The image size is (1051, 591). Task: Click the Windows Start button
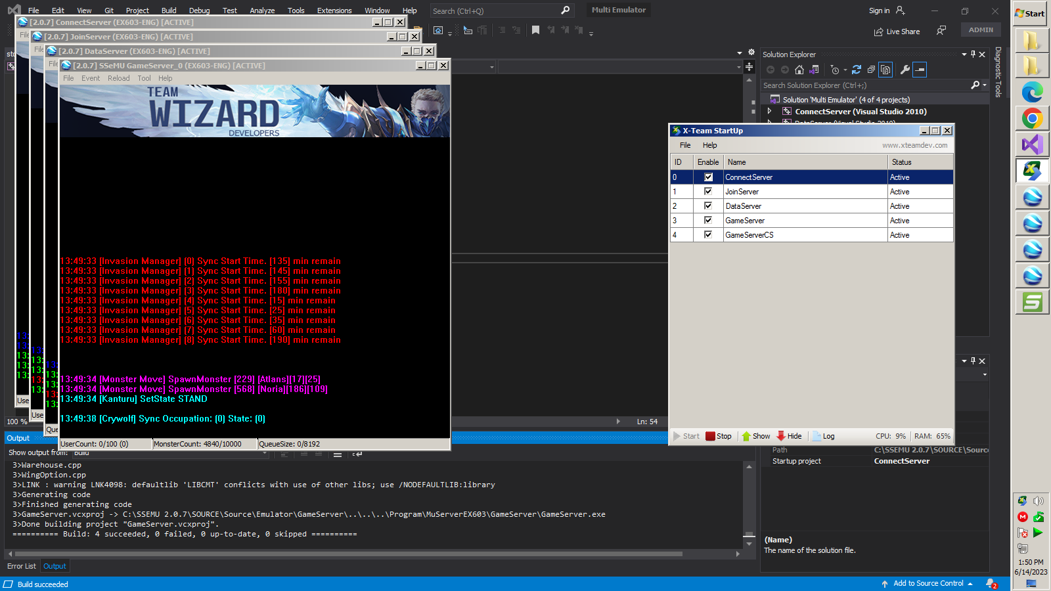(1030, 13)
